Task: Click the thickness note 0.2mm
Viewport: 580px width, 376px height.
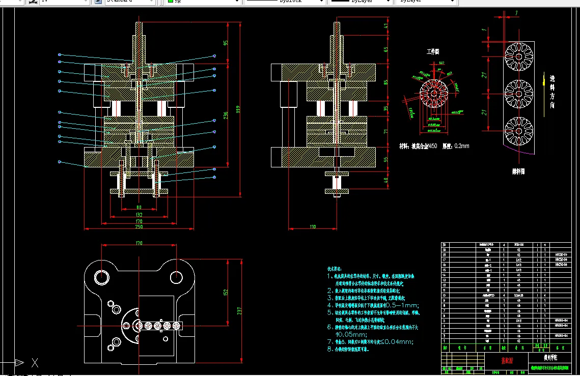Action: pos(456,146)
